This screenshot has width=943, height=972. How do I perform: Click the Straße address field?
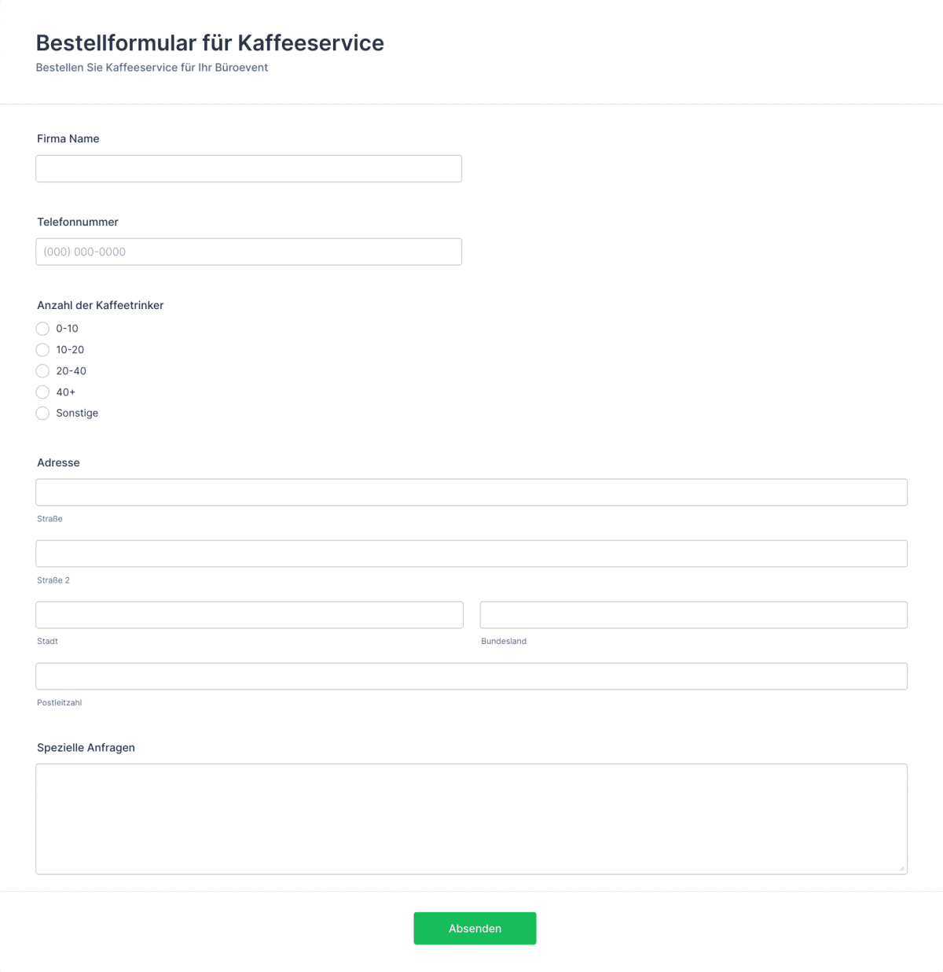click(471, 492)
